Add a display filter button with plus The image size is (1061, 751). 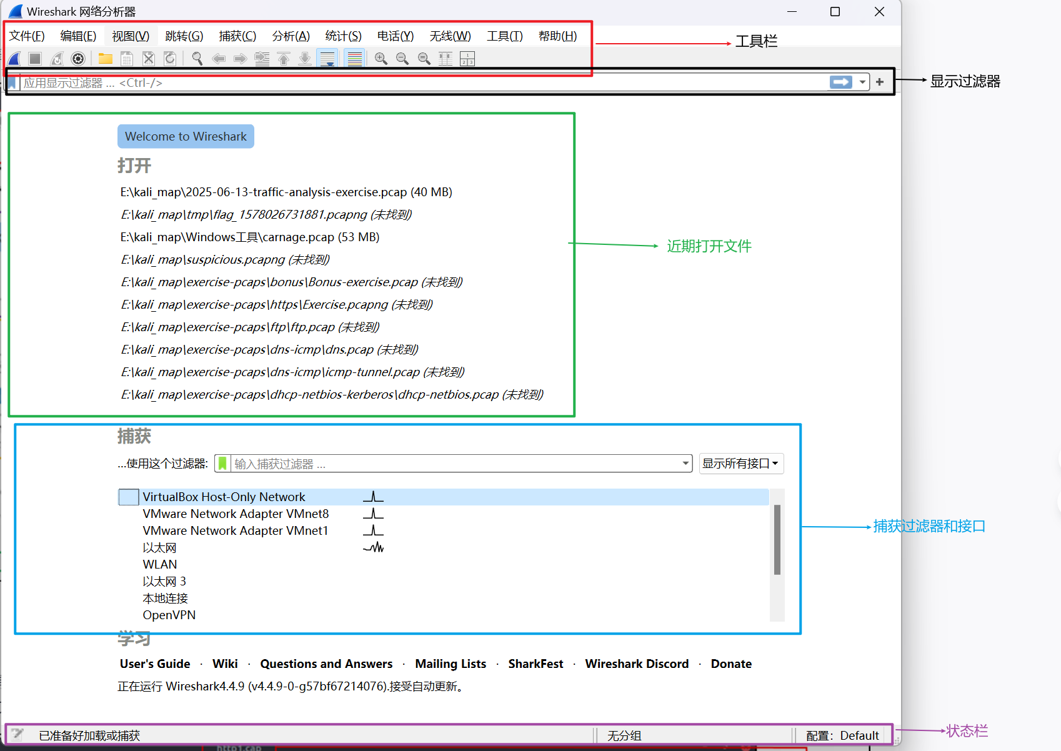coord(880,82)
